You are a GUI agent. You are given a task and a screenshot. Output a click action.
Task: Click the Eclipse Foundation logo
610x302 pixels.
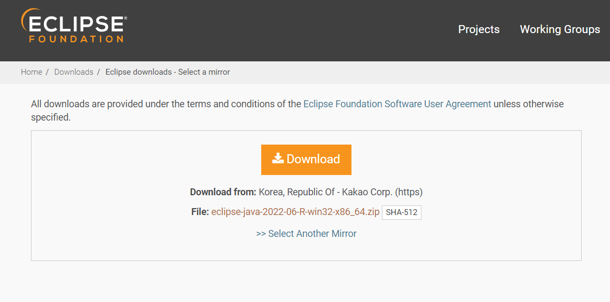pyautogui.click(x=74, y=26)
